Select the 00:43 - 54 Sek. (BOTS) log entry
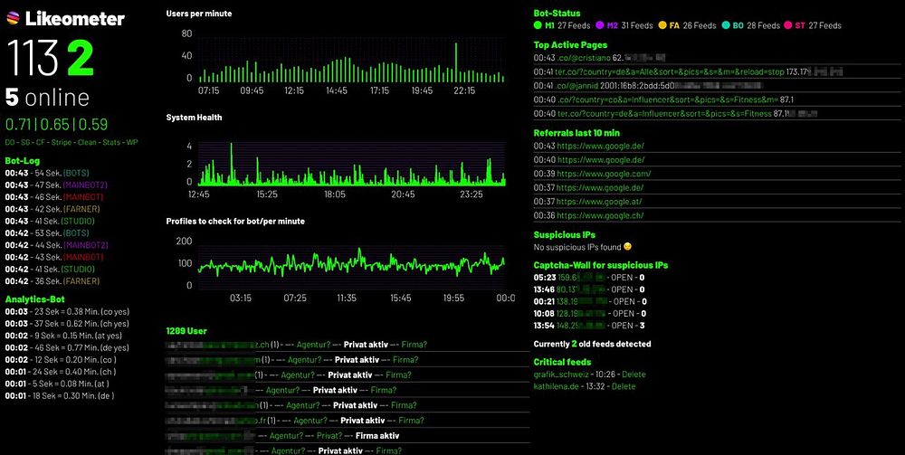905x455 pixels. point(47,173)
